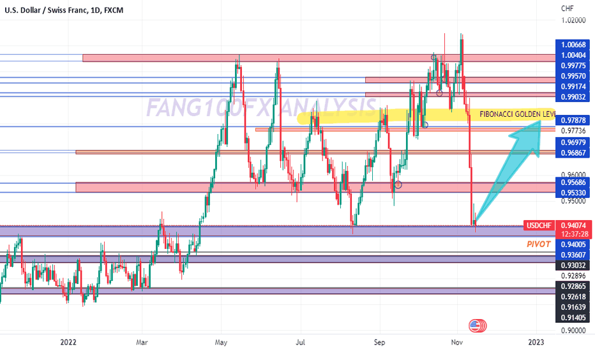Click the current price label 0.94074
This screenshot has width=595, height=351.
pos(573,225)
